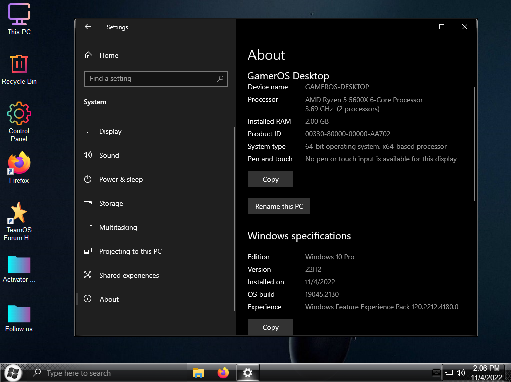This screenshot has width=511, height=382.
Task: Click the back arrow in Settings
Action: [88, 27]
